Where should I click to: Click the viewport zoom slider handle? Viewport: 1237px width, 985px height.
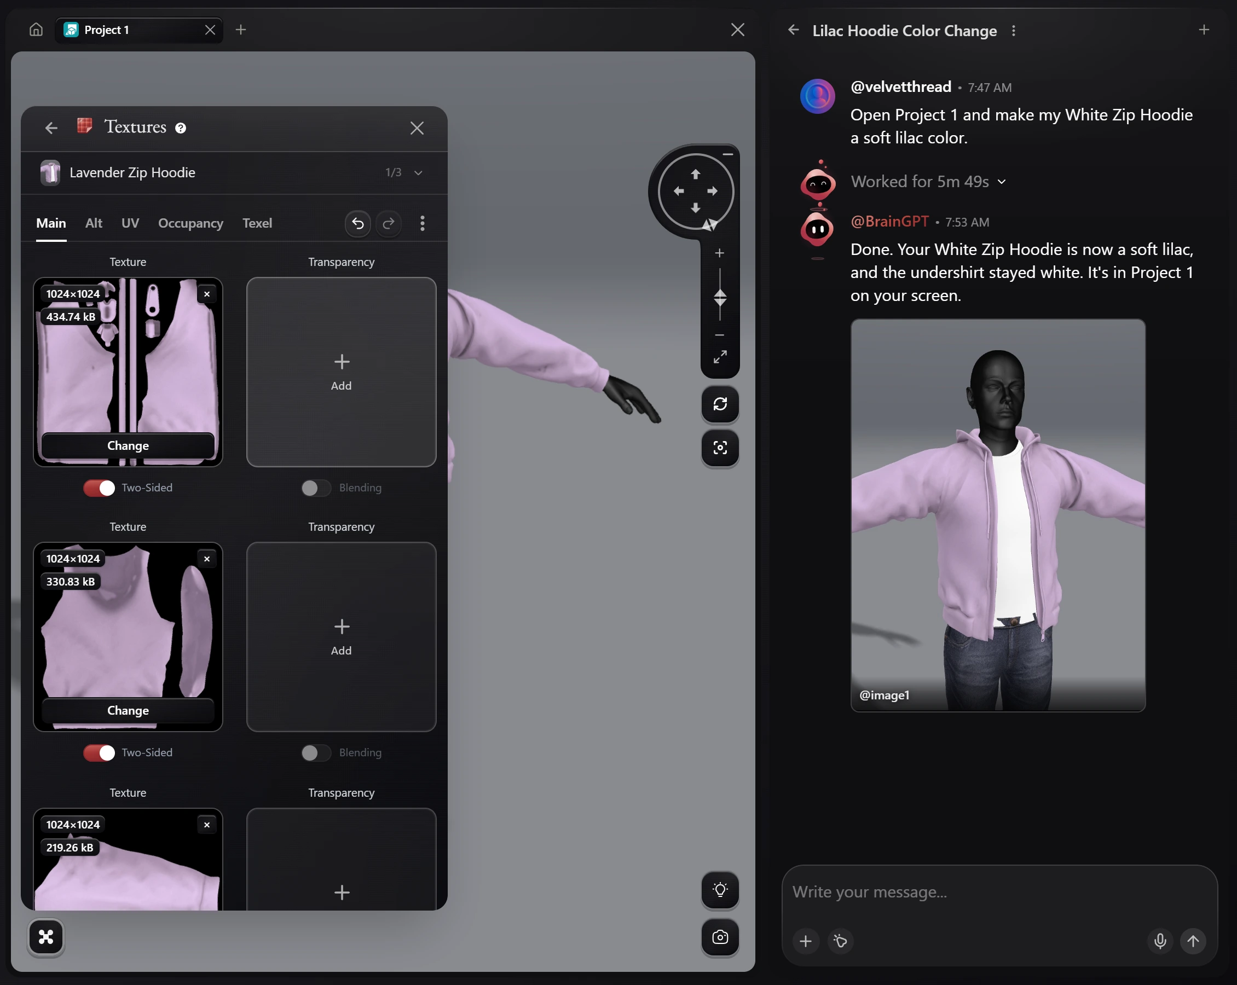point(720,298)
